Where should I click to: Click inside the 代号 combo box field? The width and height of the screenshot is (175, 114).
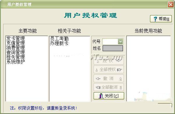pyautogui.click(x=110, y=42)
